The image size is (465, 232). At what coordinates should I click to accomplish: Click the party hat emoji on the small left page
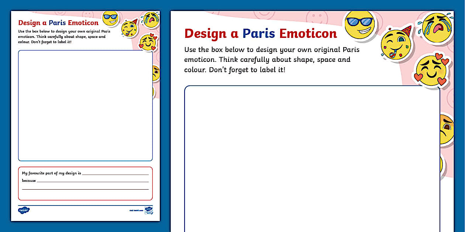[x=130, y=28]
